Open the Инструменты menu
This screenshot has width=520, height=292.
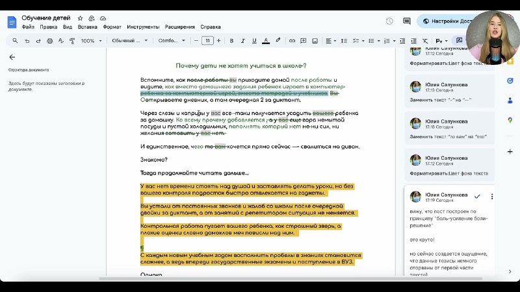click(x=143, y=27)
